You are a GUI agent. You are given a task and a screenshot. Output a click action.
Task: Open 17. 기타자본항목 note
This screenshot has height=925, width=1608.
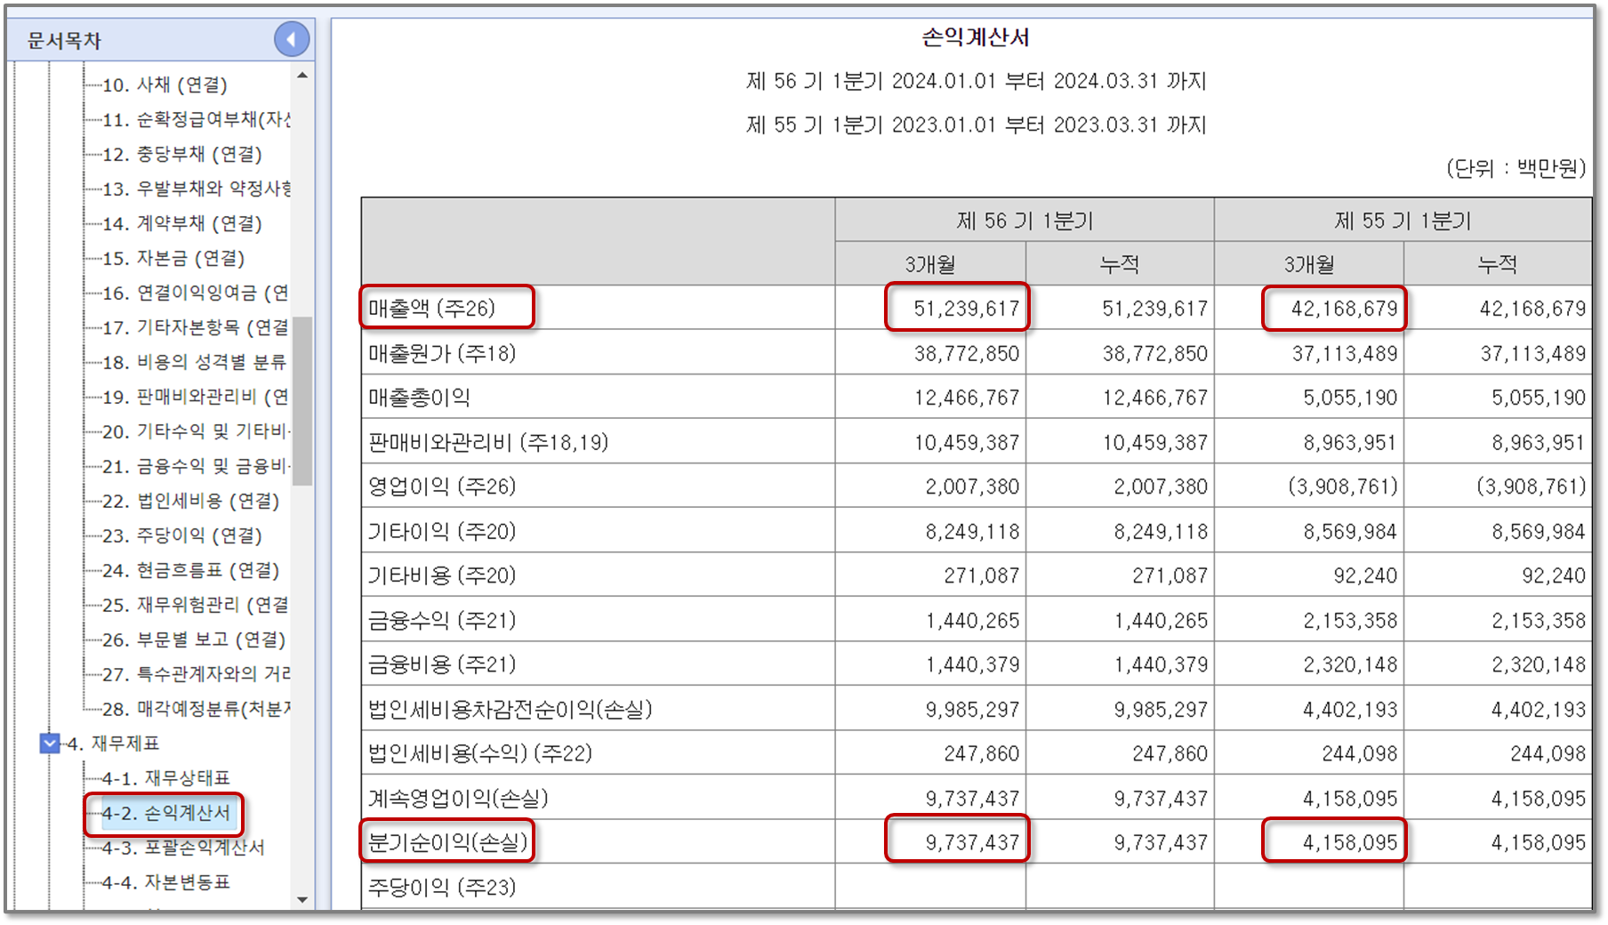pos(196,327)
